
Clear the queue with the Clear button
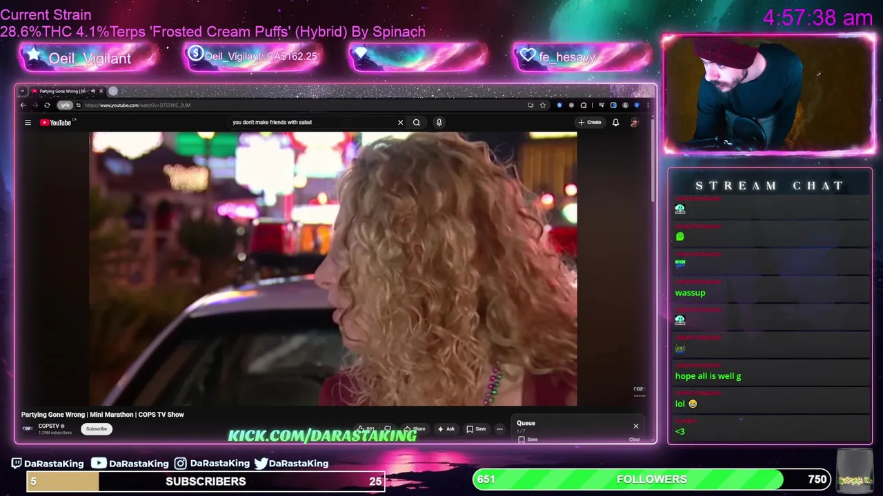pyautogui.click(x=635, y=439)
